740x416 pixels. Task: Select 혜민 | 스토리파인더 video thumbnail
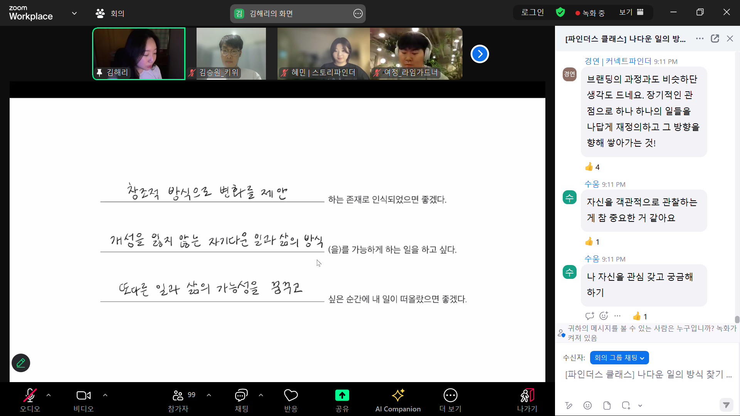324,54
